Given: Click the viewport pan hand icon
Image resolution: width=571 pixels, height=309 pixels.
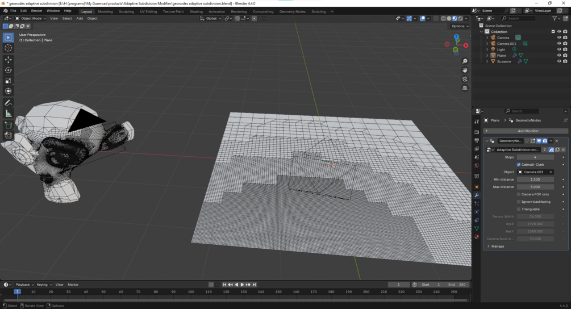Looking at the screenshot, I should point(465,70).
